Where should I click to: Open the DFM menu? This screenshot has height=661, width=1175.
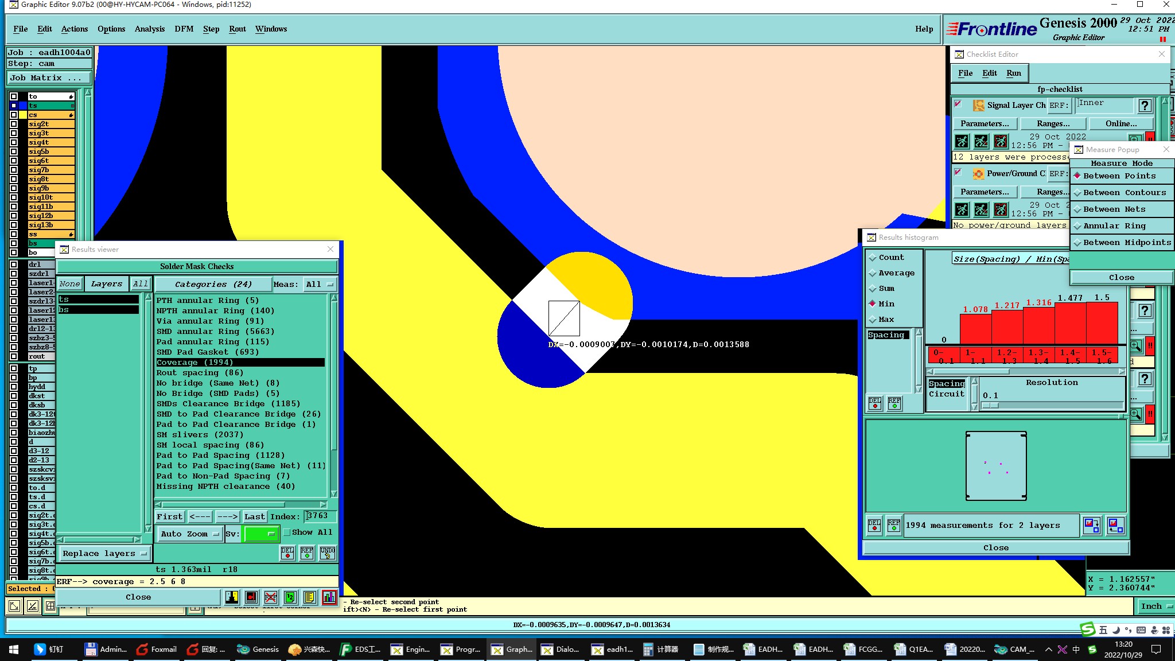point(184,29)
